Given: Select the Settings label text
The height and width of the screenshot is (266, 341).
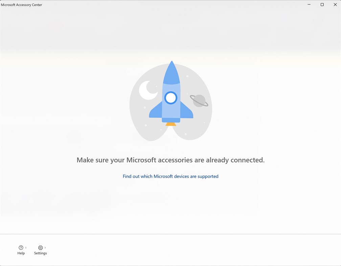Looking at the screenshot, I should (40, 253).
